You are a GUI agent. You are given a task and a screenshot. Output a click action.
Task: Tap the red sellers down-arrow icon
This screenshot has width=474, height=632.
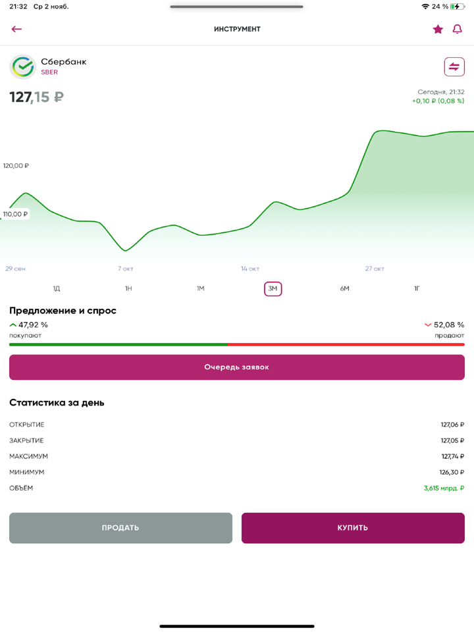[x=428, y=325]
